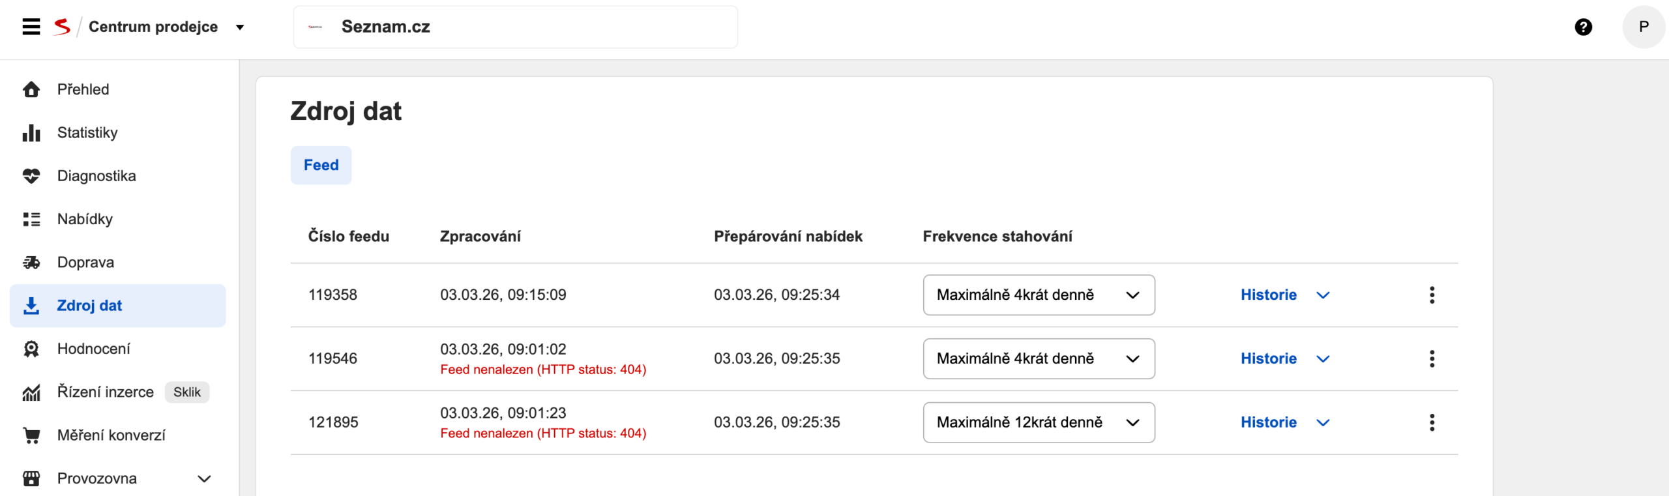Open the Centrum prodejce switcher dropdown
This screenshot has height=496, width=1669.
coord(240,27)
